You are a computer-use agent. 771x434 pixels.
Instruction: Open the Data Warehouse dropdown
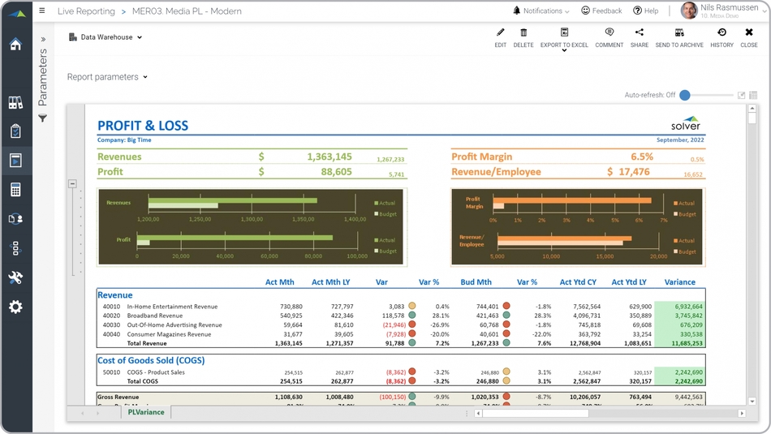click(x=106, y=37)
